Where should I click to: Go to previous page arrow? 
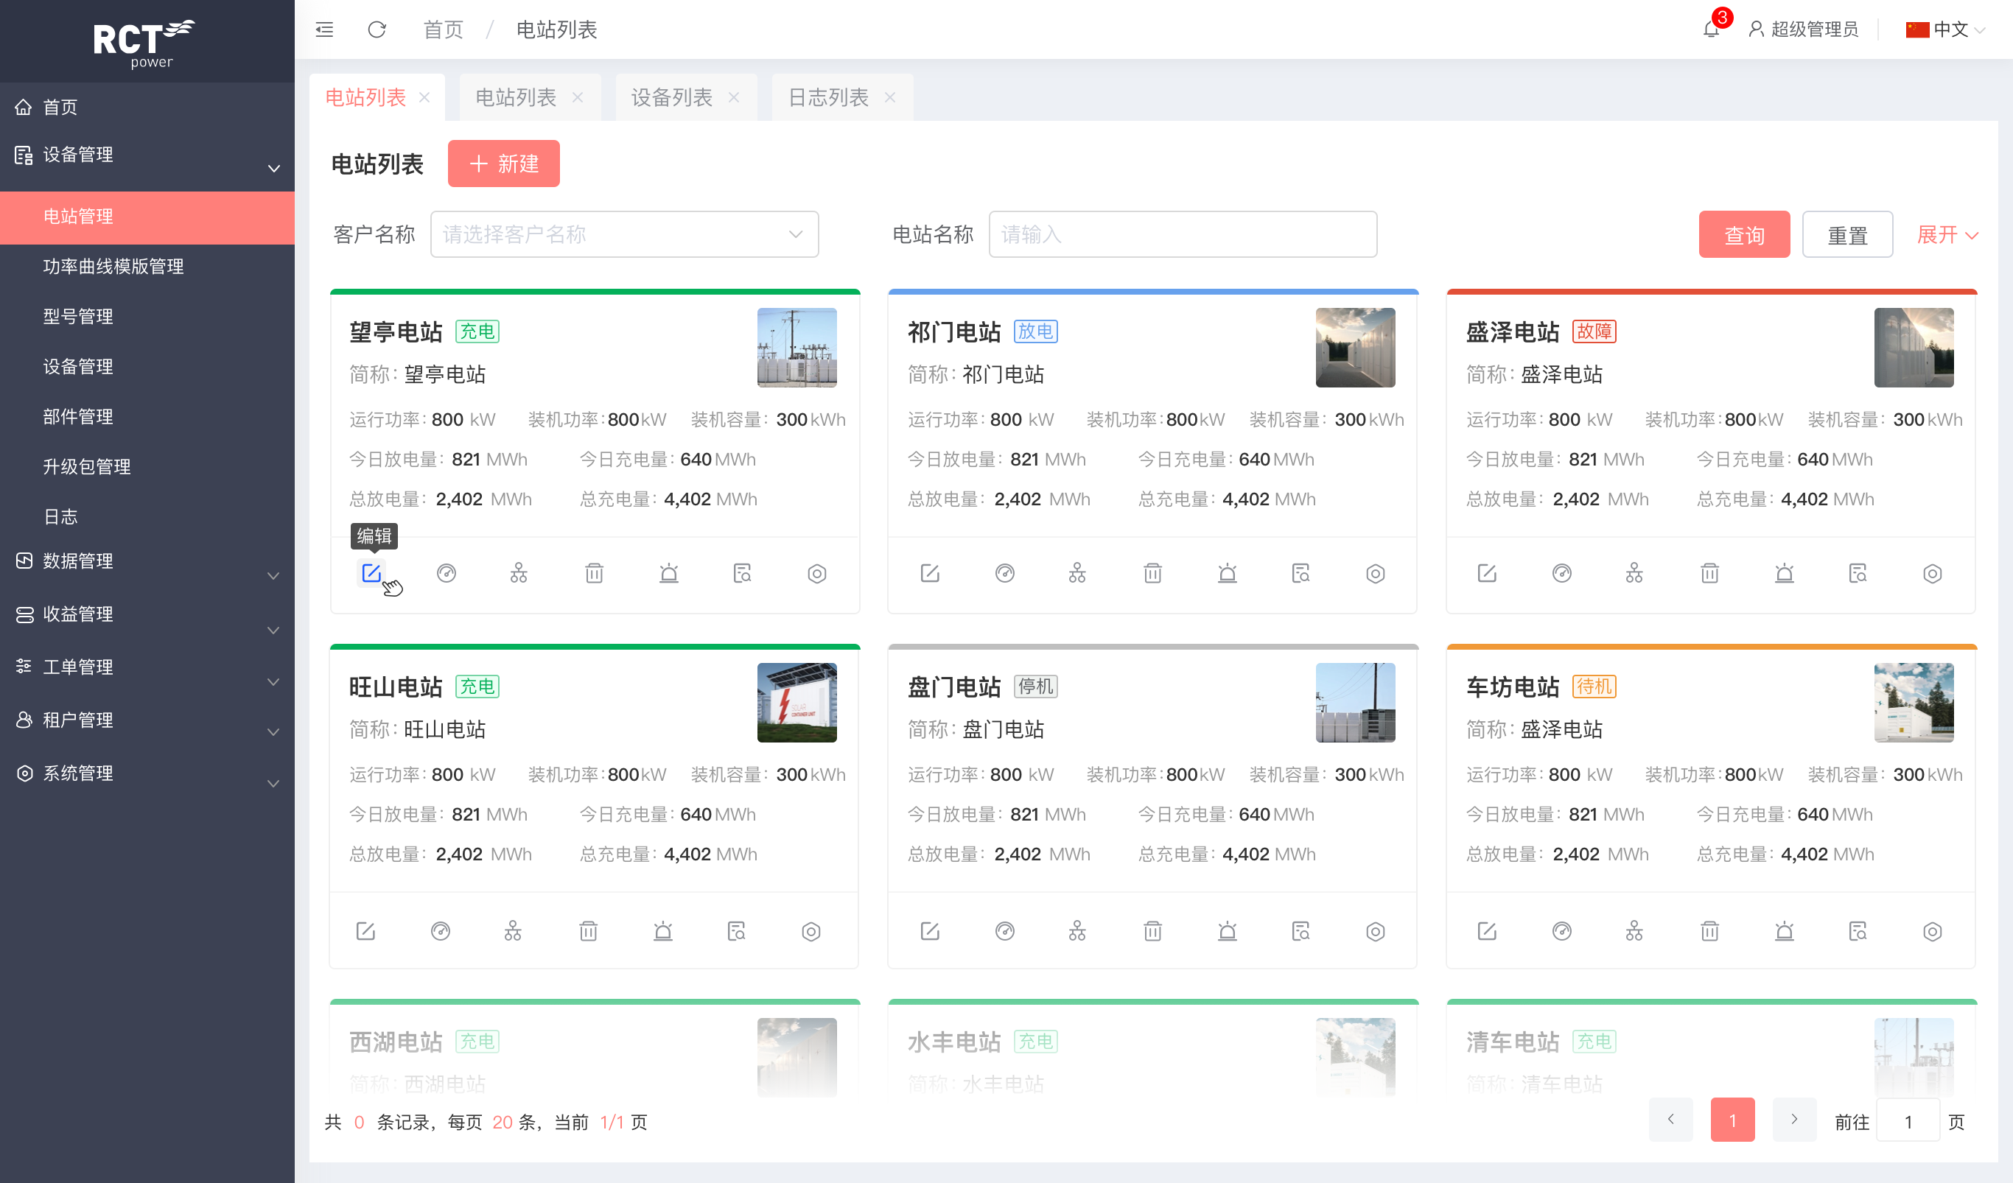[1670, 1120]
